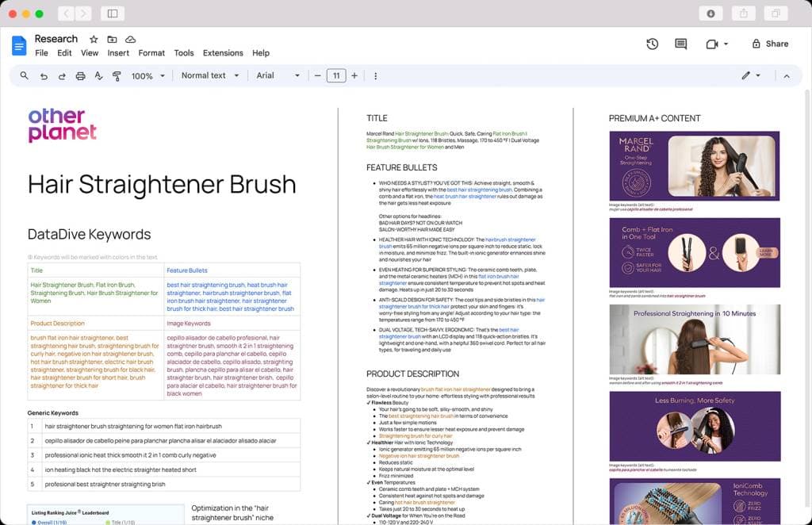Toggle the browser sidebar button
Image resolution: width=812 pixels, height=525 pixels.
(x=113, y=13)
